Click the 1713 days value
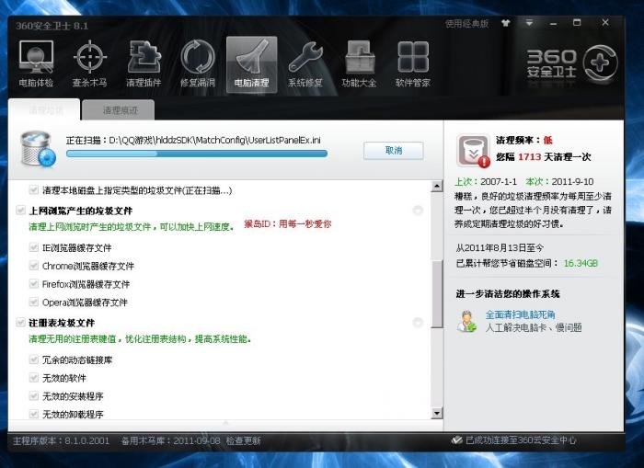 pos(529,157)
